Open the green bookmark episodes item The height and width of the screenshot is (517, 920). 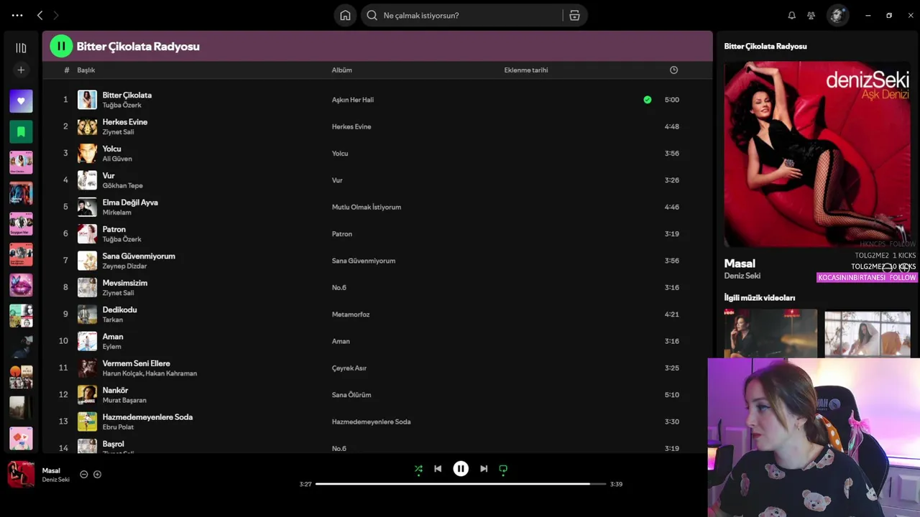coord(21,131)
